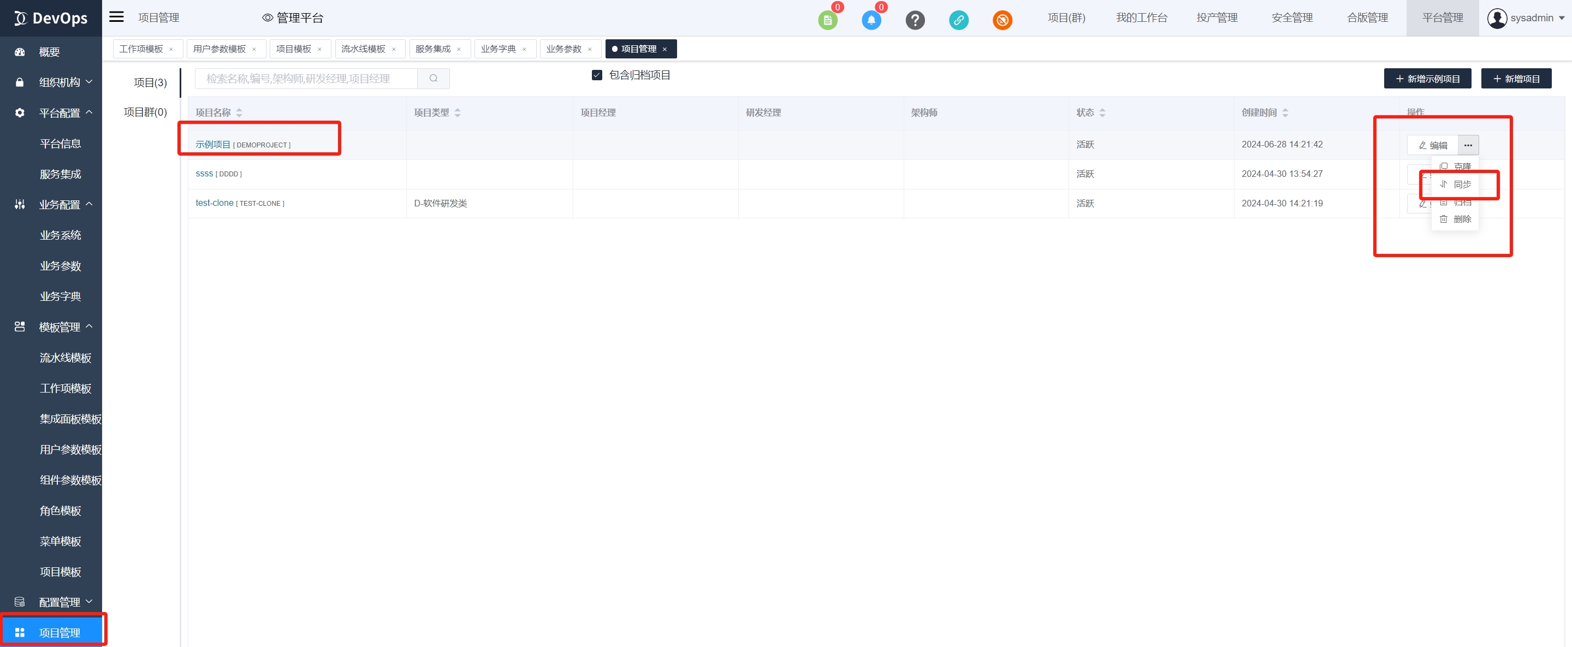This screenshot has width=1572, height=647.
Task: Focus the project search input field
Action: click(x=305, y=78)
